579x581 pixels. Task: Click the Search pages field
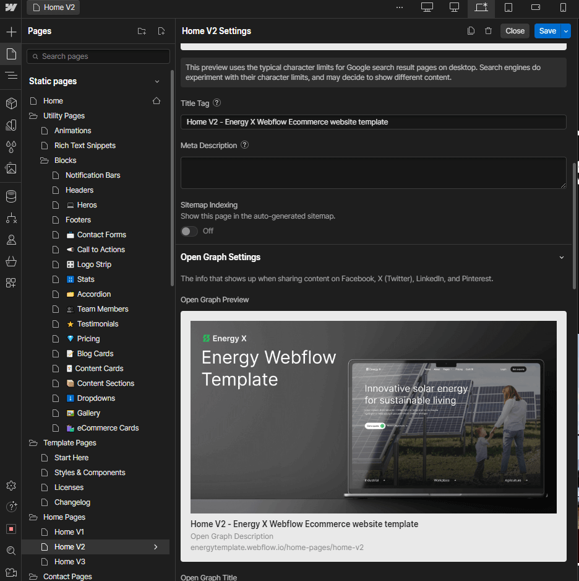pos(98,56)
